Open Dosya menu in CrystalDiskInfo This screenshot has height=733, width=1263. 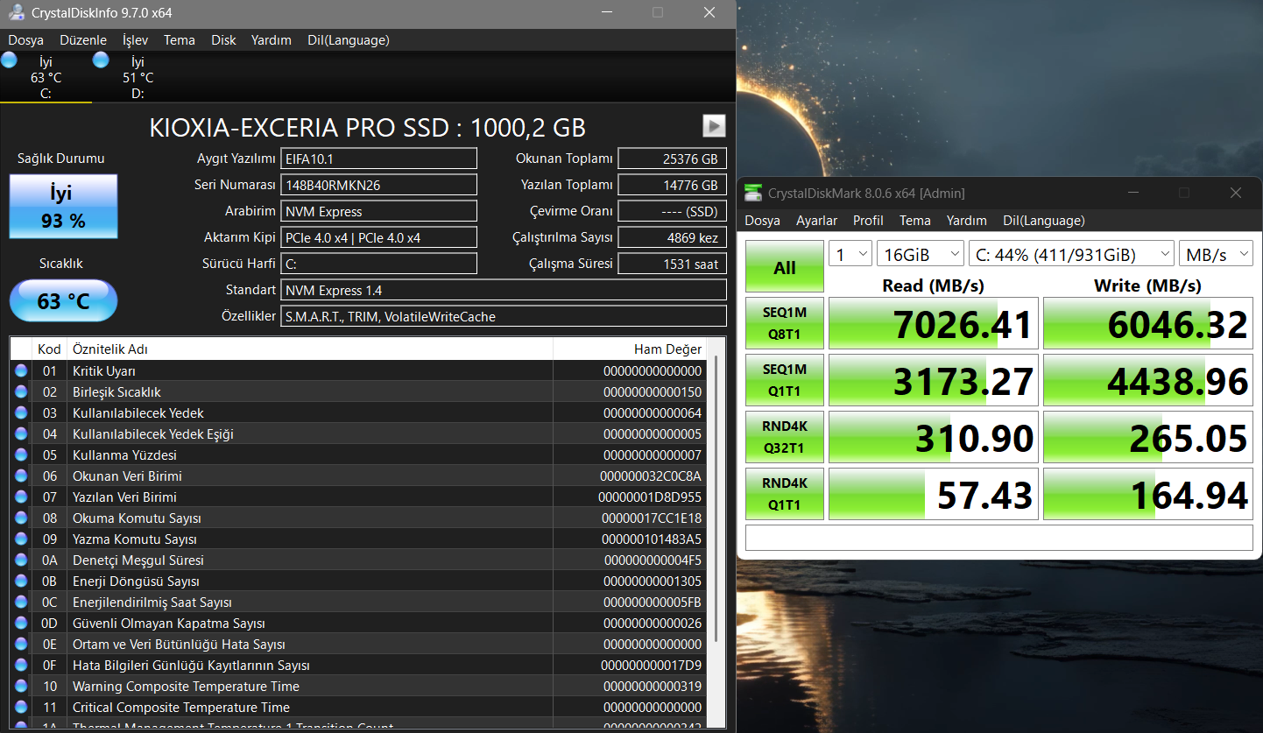pyautogui.click(x=26, y=40)
